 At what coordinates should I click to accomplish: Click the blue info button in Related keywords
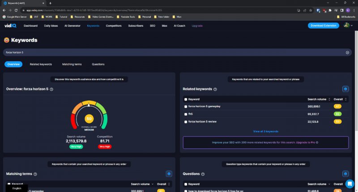(x=345, y=89)
